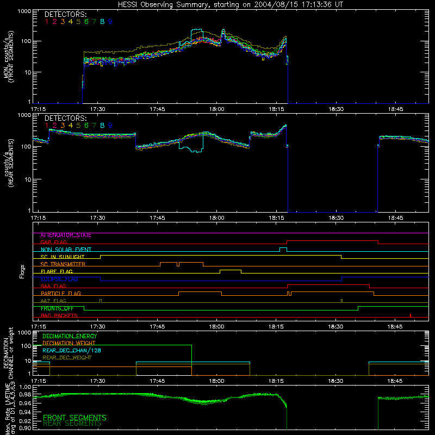Screen dimensions: 435x435
Task: Select detector 5 in front segments legend
Action: [78, 22]
